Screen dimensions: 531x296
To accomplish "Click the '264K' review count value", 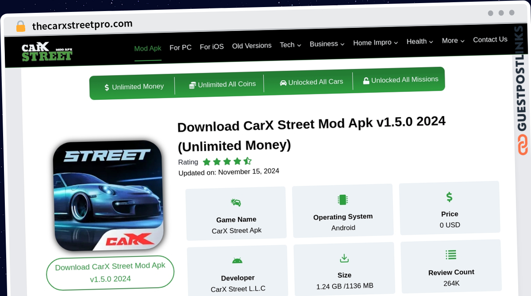I will 451,283.
